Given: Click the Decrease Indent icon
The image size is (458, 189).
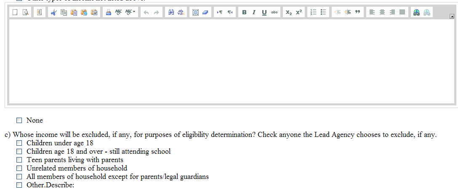Looking at the screenshot, I should pyautogui.click(x=338, y=12).
